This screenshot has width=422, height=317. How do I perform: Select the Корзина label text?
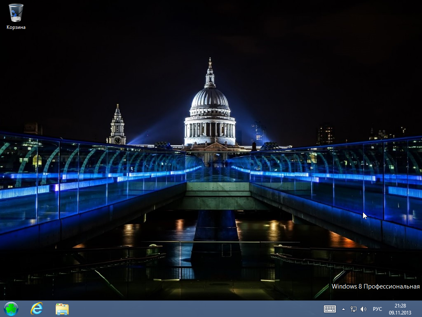coord(16,27)
